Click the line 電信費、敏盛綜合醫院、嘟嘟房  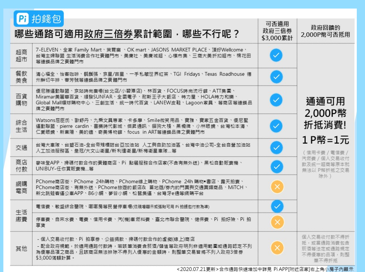(x=122, y=207)
